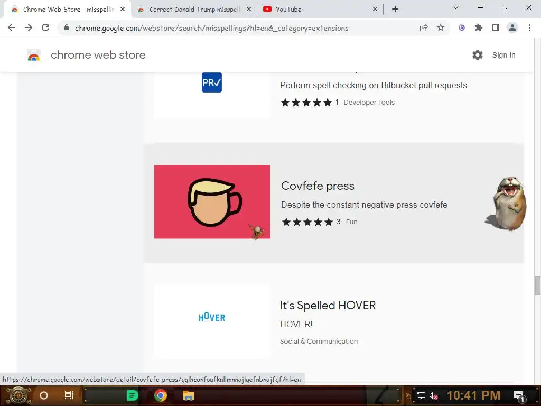The image size is (541, 406).
Task: Close the YouTube tab
Action: pos(375,10)
